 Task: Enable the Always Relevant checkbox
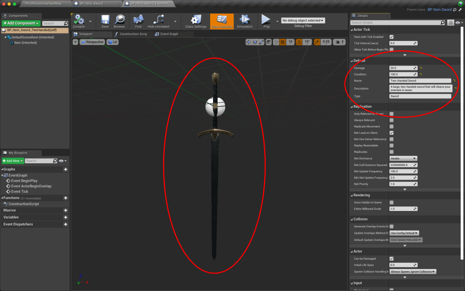tap(391, 120)
